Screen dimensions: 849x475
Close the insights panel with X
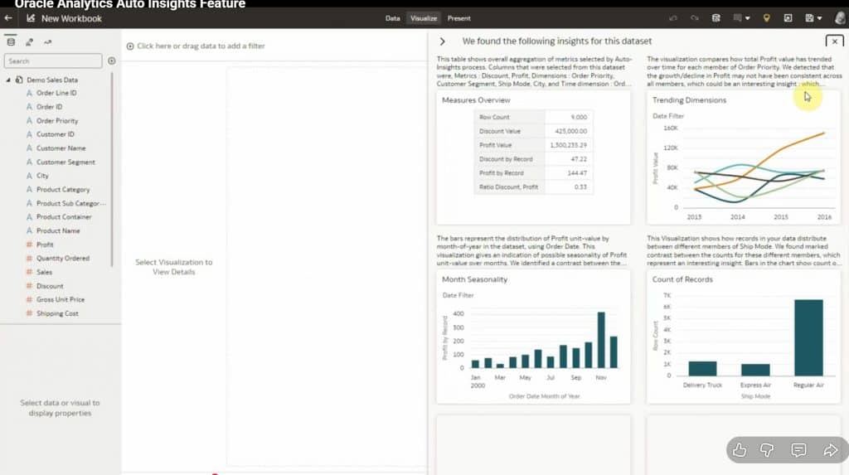coord(834,41)
